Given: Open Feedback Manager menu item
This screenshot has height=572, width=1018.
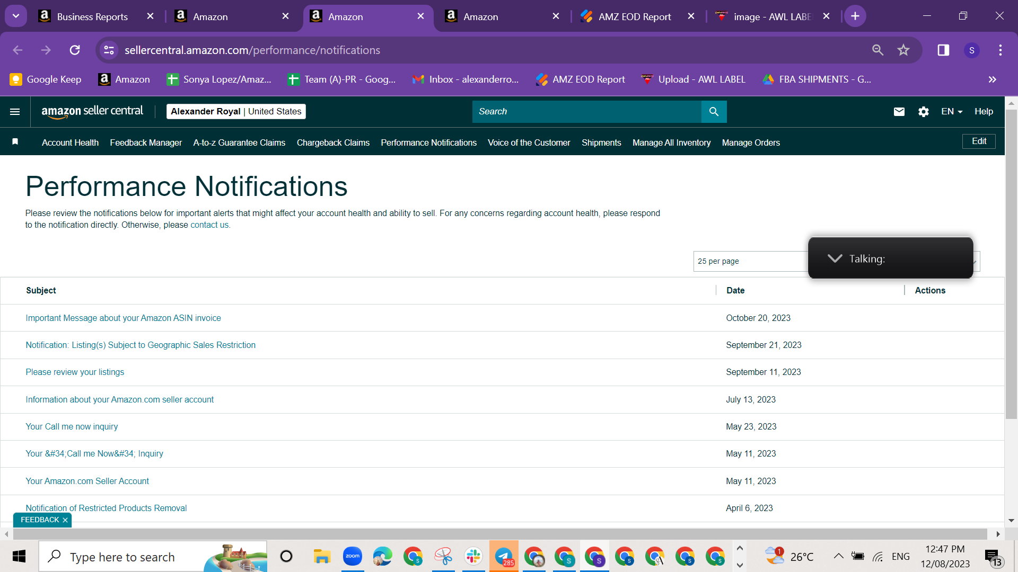Looking at the screenshot, I should coord(146,142).
